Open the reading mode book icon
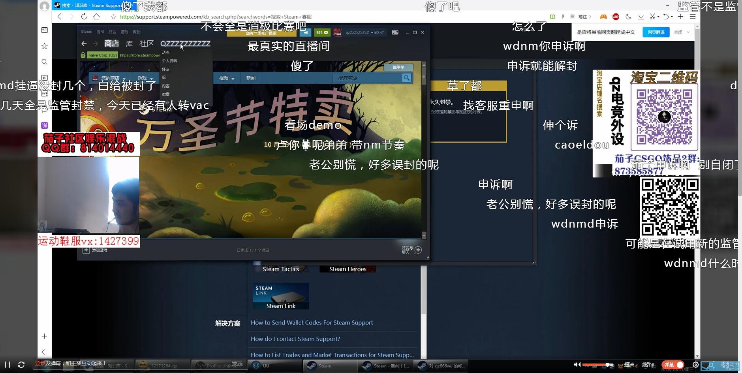742x373 pixels. (x=552, y=17)
